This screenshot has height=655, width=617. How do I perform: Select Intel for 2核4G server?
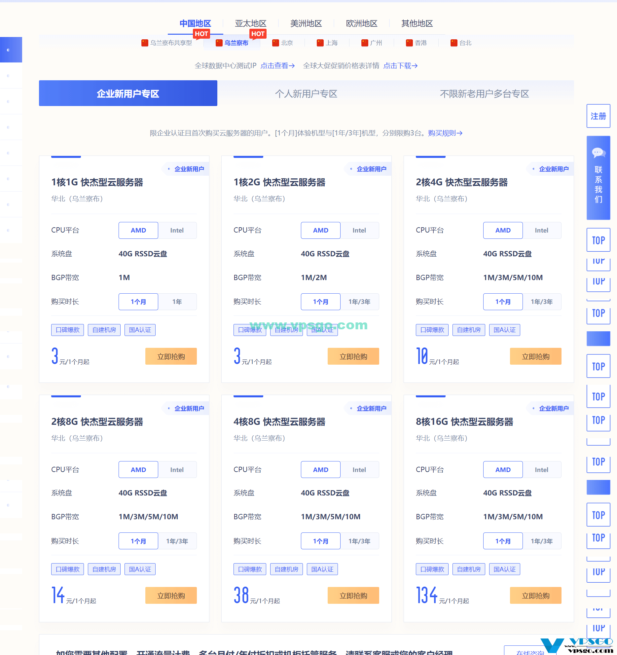[542, 230]
